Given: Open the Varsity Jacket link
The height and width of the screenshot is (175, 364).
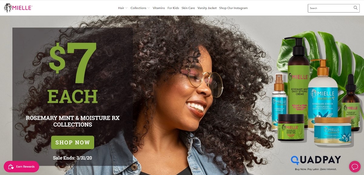Looking at the screenshot, I should click(x=207, y=8).
